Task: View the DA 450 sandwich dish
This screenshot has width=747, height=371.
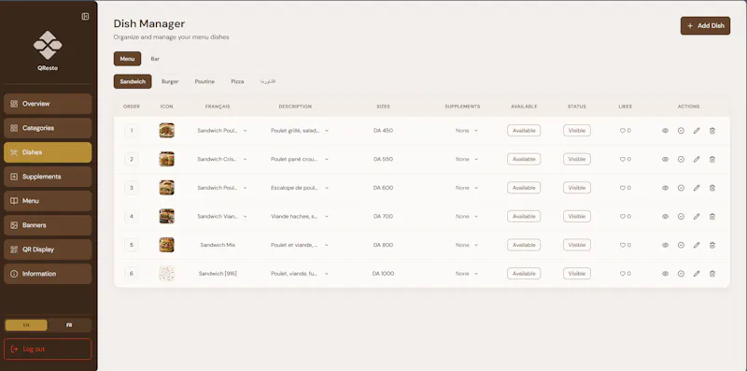Action: pyautogui.click(x=665, y=131)
